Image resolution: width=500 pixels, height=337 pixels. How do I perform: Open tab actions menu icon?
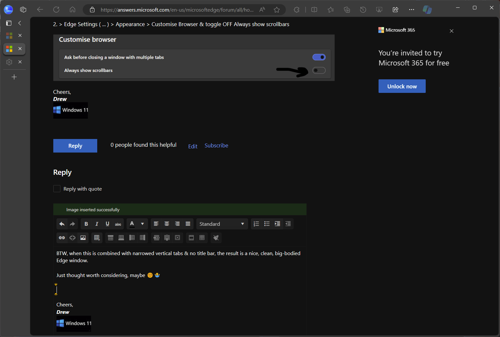click(x=9, y=23)
